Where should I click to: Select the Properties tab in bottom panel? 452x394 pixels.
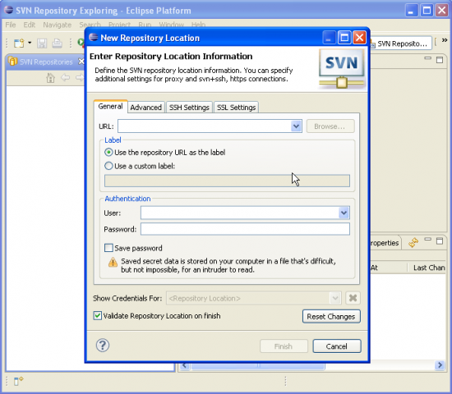click(385, 243)
